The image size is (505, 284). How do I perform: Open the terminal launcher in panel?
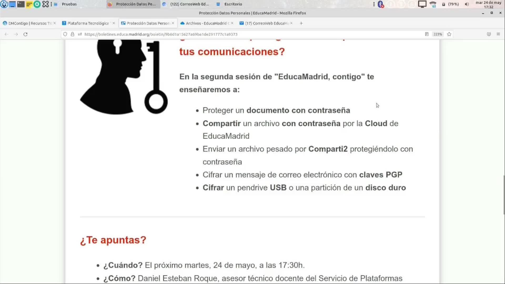(21, 4)
